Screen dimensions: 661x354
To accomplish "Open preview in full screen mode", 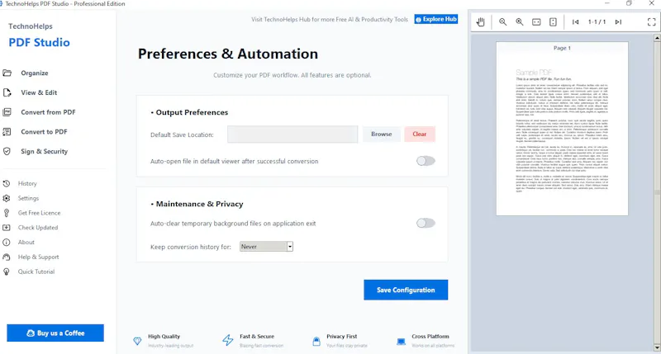I will pyautogui.click(x=651, y=22).
